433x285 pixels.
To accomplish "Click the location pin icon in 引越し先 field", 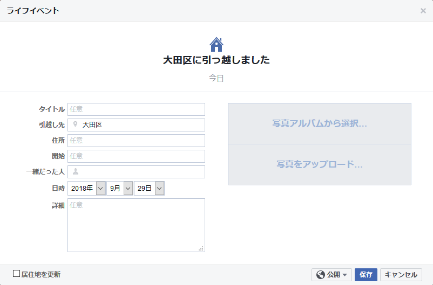I will pyautogui.click(x=75, y=124).
